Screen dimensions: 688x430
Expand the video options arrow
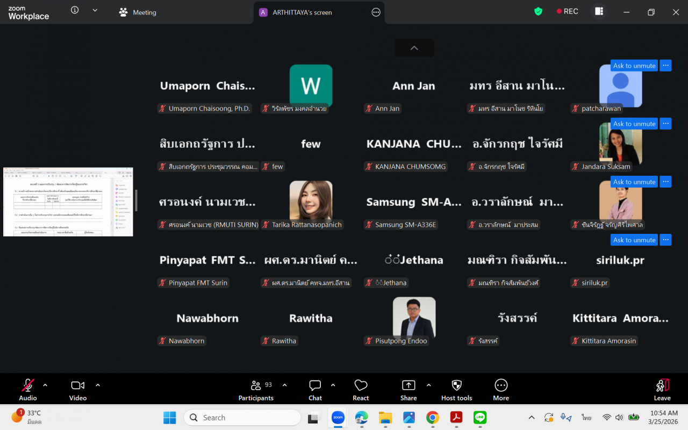click(98, 385)
